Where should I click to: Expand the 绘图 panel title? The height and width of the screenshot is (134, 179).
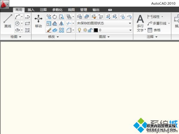16,37
